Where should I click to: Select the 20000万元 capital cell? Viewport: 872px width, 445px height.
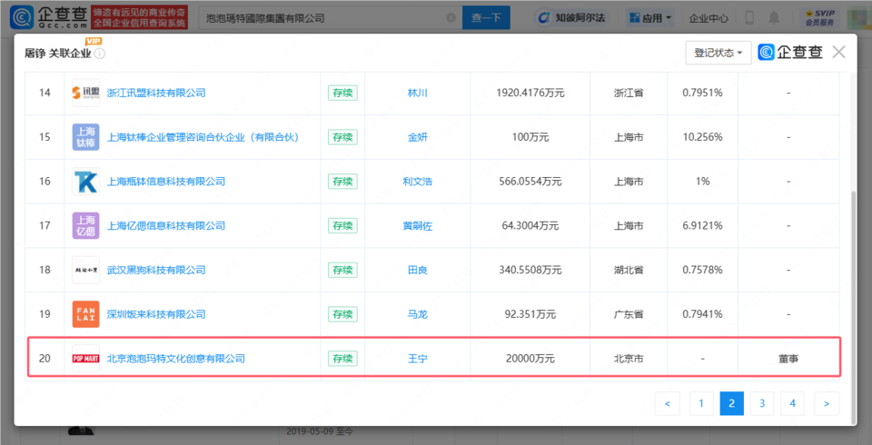[530, 358]
